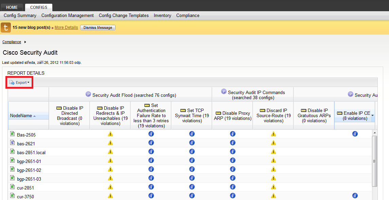Screen dimensions: 389x200
Task: Click the info icon for bgp-2651-03 Disable Proxy ARP
Action: (233, 178)
